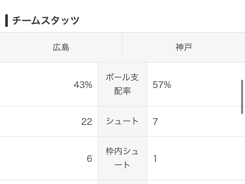245x184 pixels.
Task: Click the vertical scrollbar thumb
Action: coord(242,97)
